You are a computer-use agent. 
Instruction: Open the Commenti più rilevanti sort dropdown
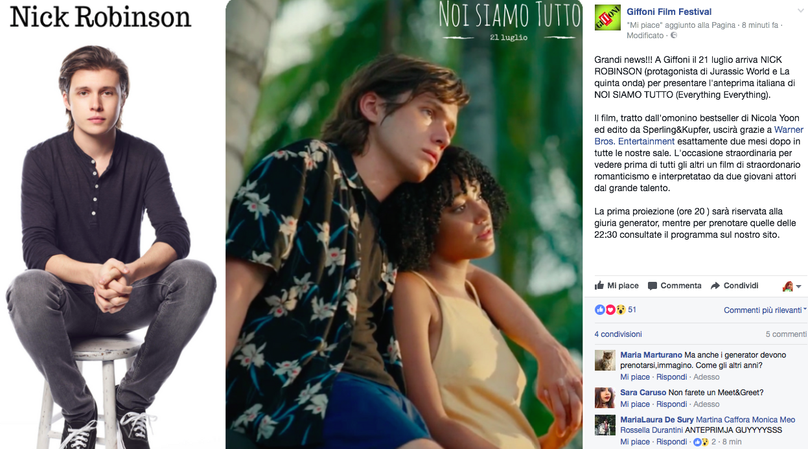click(765, 310)
